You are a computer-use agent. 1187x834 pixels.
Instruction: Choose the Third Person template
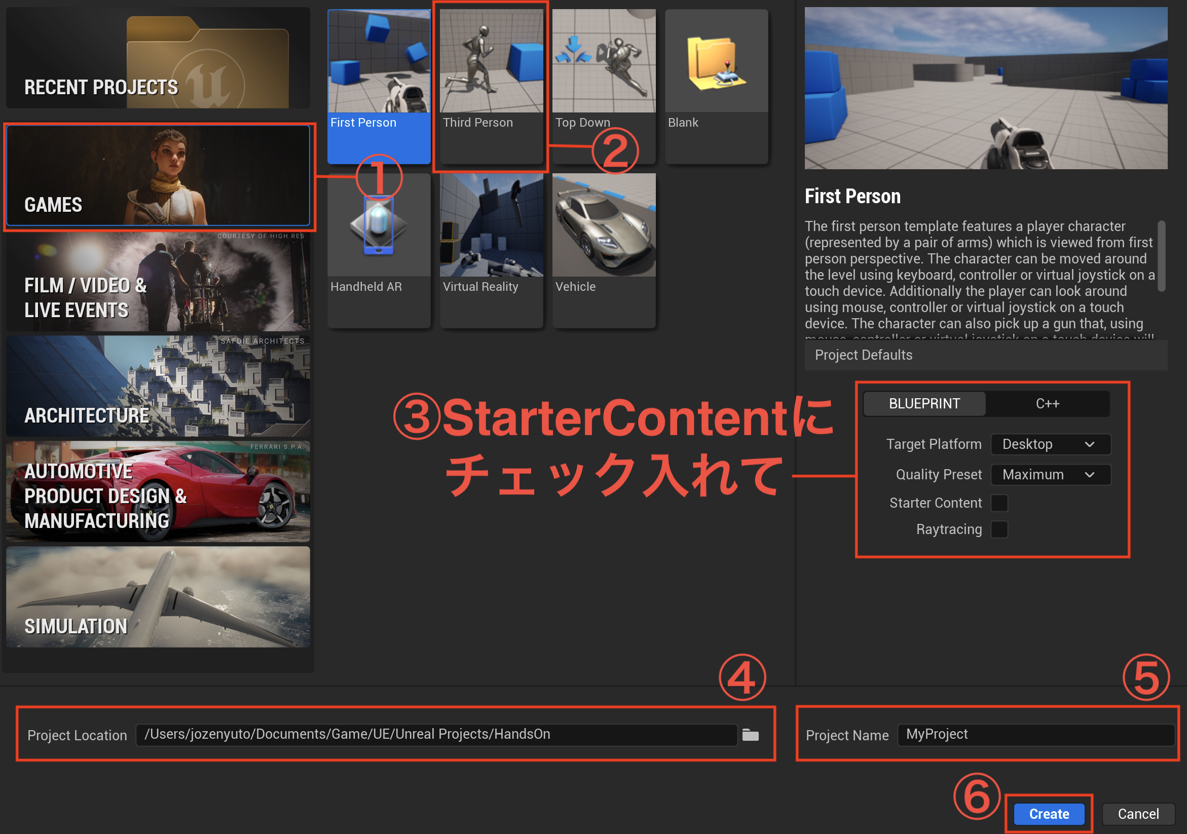pos(491,86)
